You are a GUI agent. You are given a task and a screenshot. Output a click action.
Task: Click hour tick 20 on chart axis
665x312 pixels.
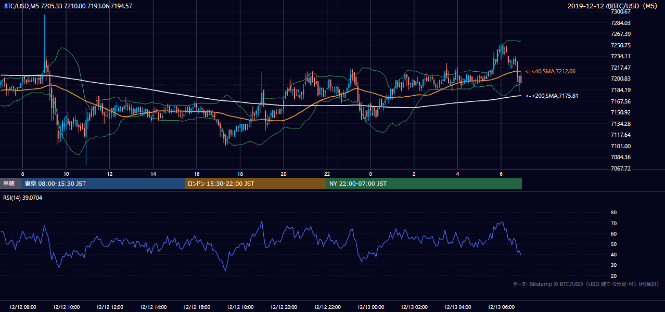coord(284,174)
